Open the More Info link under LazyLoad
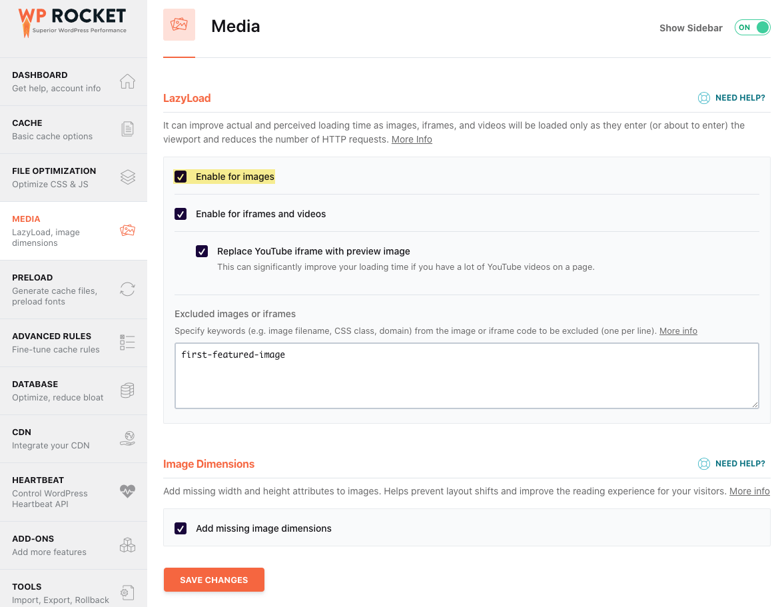 click(412, 139)
